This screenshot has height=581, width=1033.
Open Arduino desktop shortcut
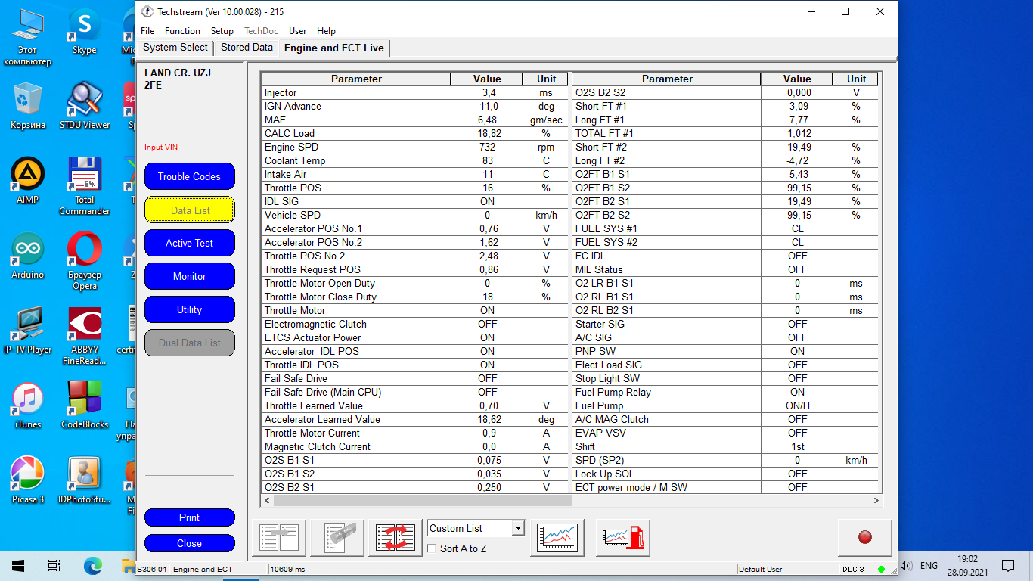pos(28,256)
